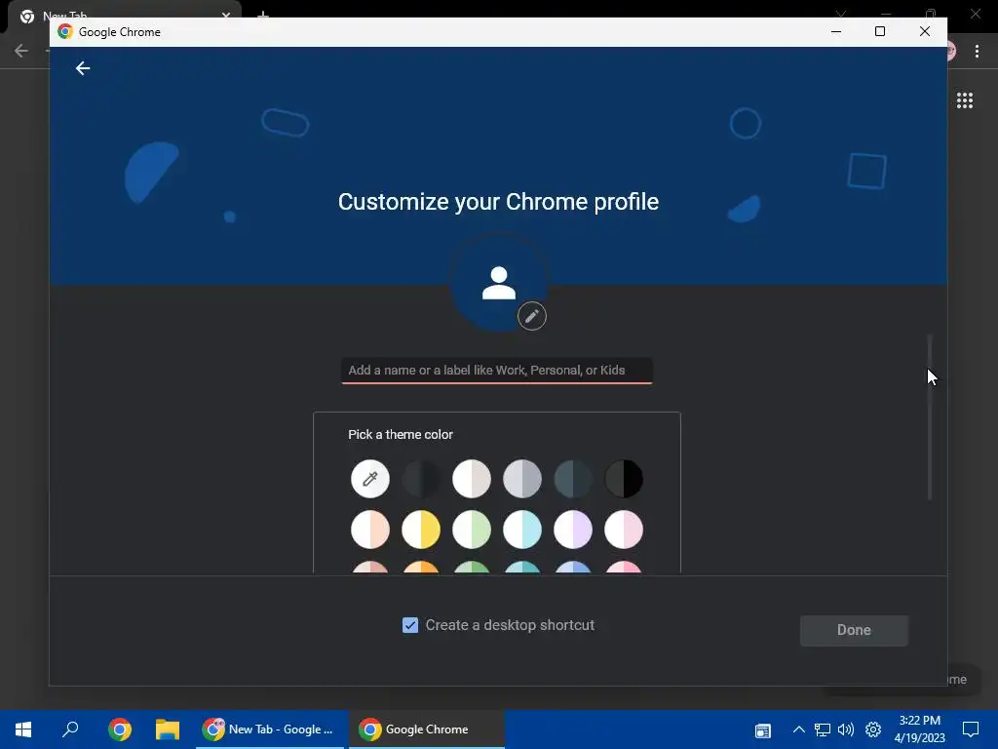Click Back arrow in background Chrome toolbar
Viewport: 998px width, 749px height.
[21, 51]
